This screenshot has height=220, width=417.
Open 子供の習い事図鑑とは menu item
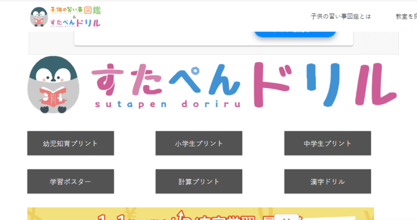341,17
